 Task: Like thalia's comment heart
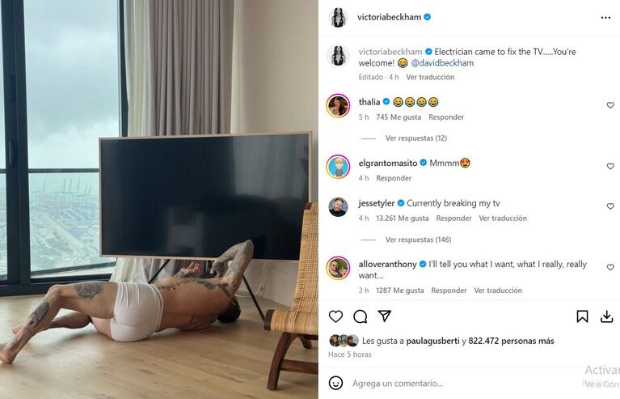tap(610, 105)
